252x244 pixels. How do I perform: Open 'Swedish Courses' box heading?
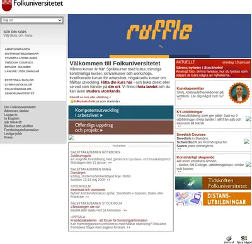191,135
